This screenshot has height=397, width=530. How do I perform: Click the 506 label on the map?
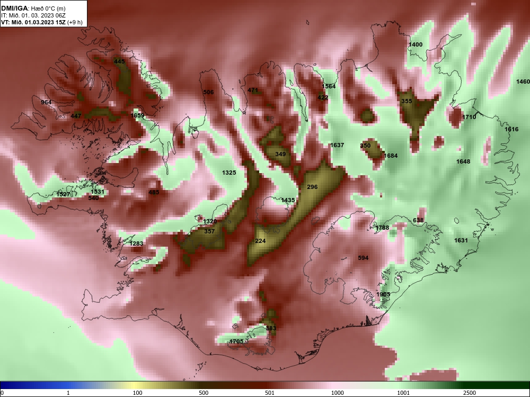click(208, 92)
